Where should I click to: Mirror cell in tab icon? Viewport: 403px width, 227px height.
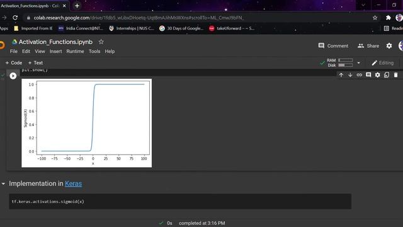point(387,75)
